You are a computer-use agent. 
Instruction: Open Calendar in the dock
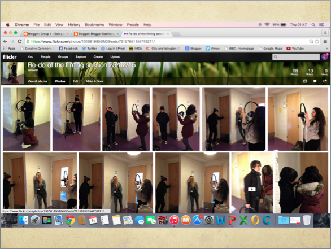(93, 220)
